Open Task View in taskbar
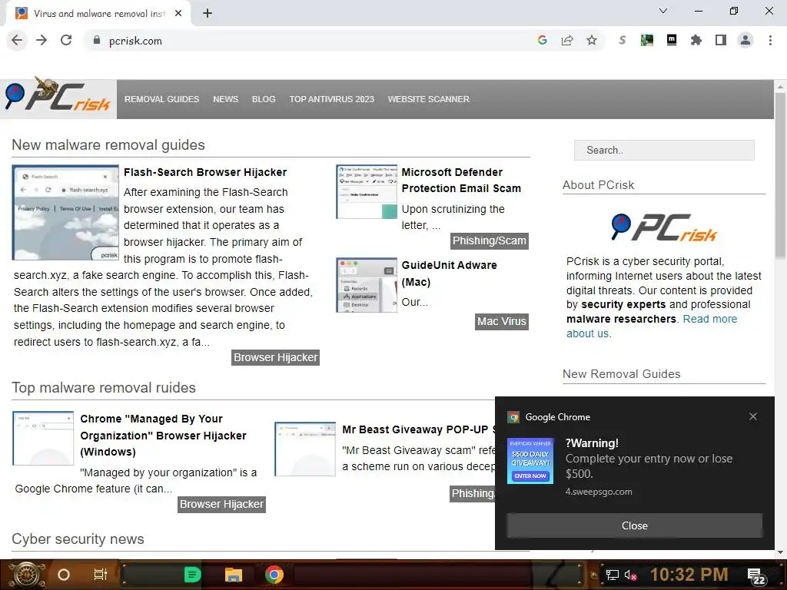 pos(101,575)
